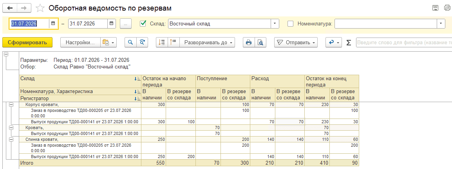This screenshot has width=452, height=169.
Task: Click Выпуск продукции row under Кровать
Action: tap(85, 133)
